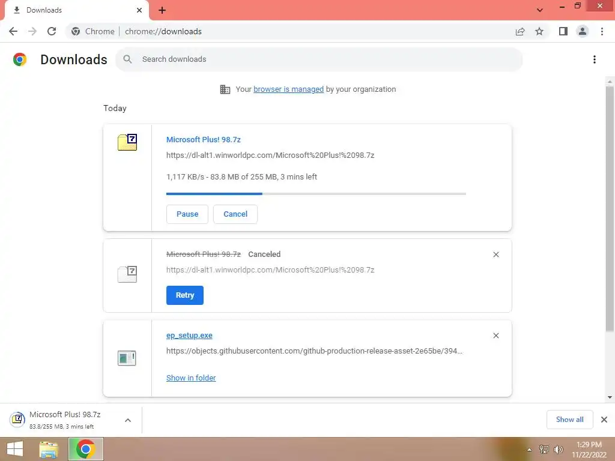Open File Explorer from the taskbar

[49, 449]
